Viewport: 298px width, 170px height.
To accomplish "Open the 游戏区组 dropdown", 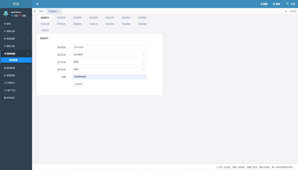I will pyautogui.click(x=109, y=54).
